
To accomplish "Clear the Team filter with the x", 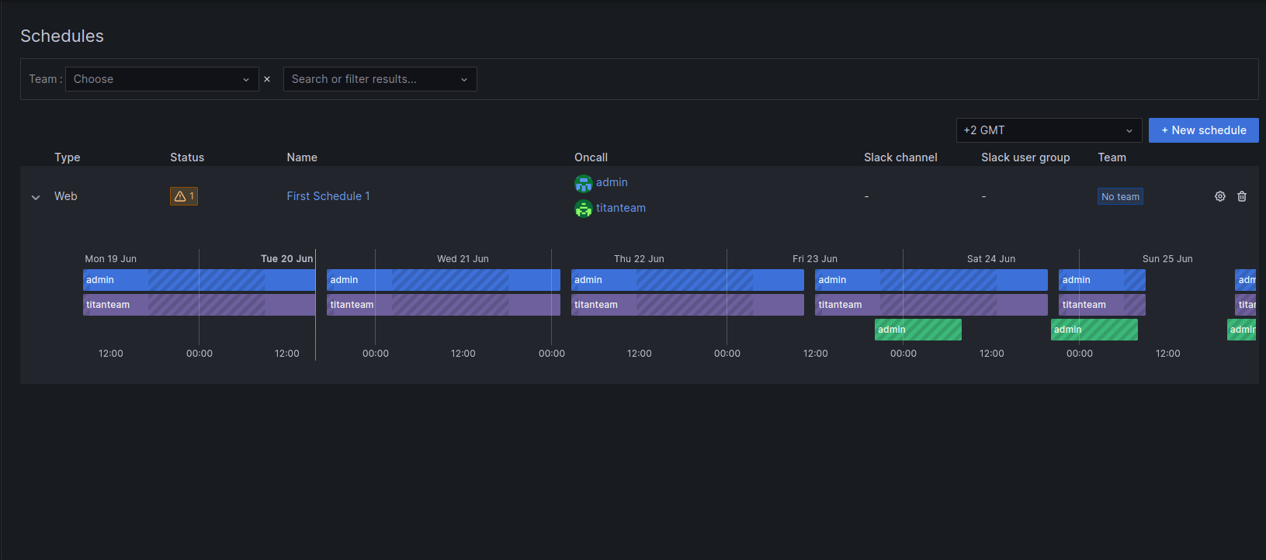I will 267,79.
